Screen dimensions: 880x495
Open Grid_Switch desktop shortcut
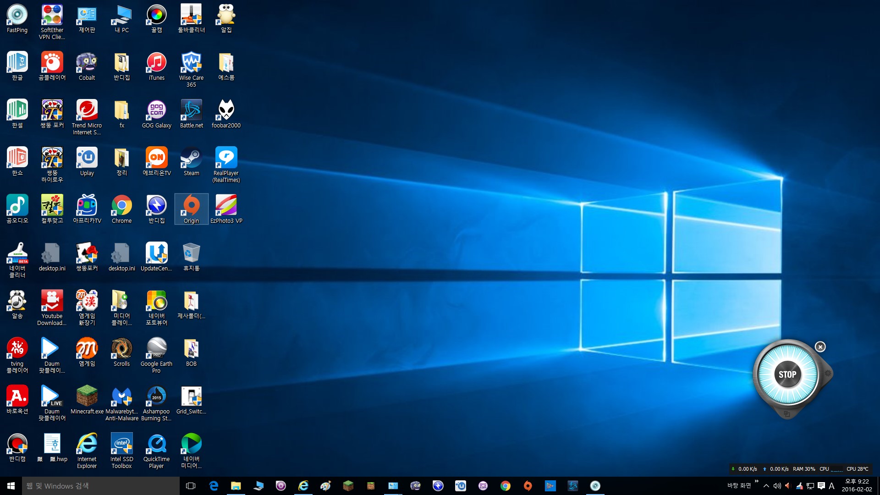(x=191, y=400)
